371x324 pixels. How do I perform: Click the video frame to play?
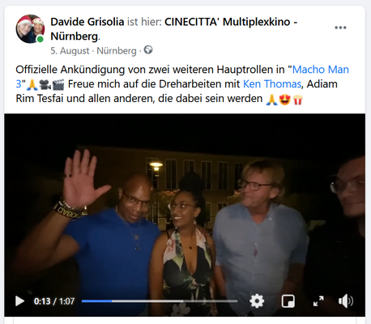(x=185, y=205)
